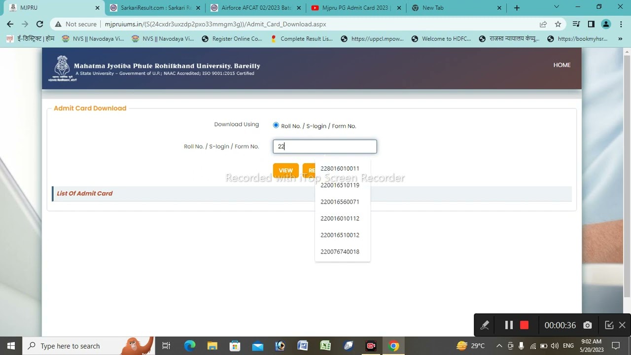
Task: Switch to Mjpru PG Admit Card tab
Action: point(356,8)
